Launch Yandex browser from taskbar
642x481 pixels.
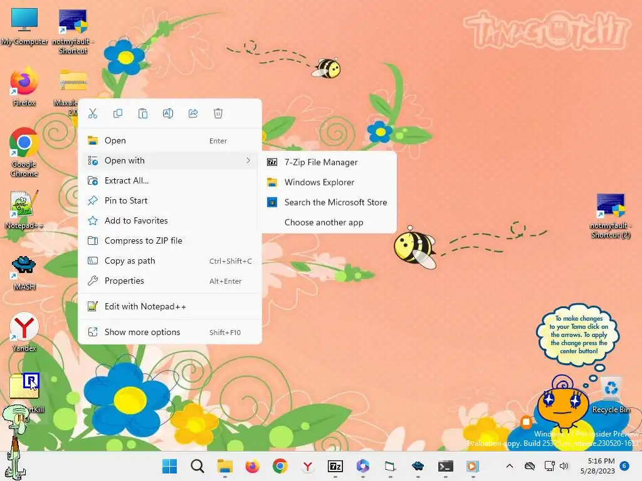307,466
